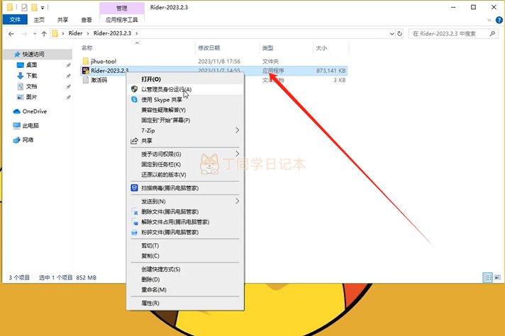This screenshot has width=505, height=336.
Task: Pin to taskbar (固定到任务栏)
Action: 185,164
